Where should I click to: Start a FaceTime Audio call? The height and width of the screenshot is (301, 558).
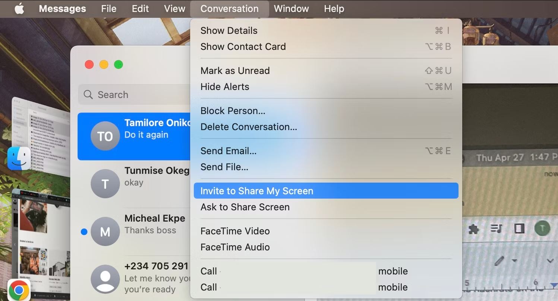pos(326,247)
